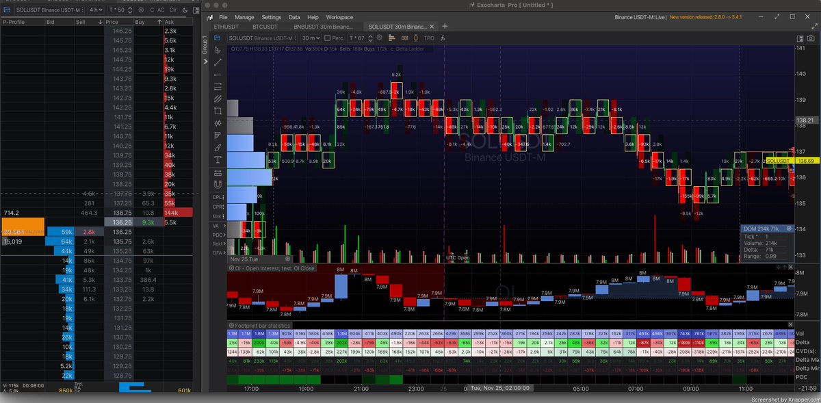Image resolution: width=821 pixels, height=403 pixels.
Task: Open the Workspace menu
Action: click(x=339, y=17)
